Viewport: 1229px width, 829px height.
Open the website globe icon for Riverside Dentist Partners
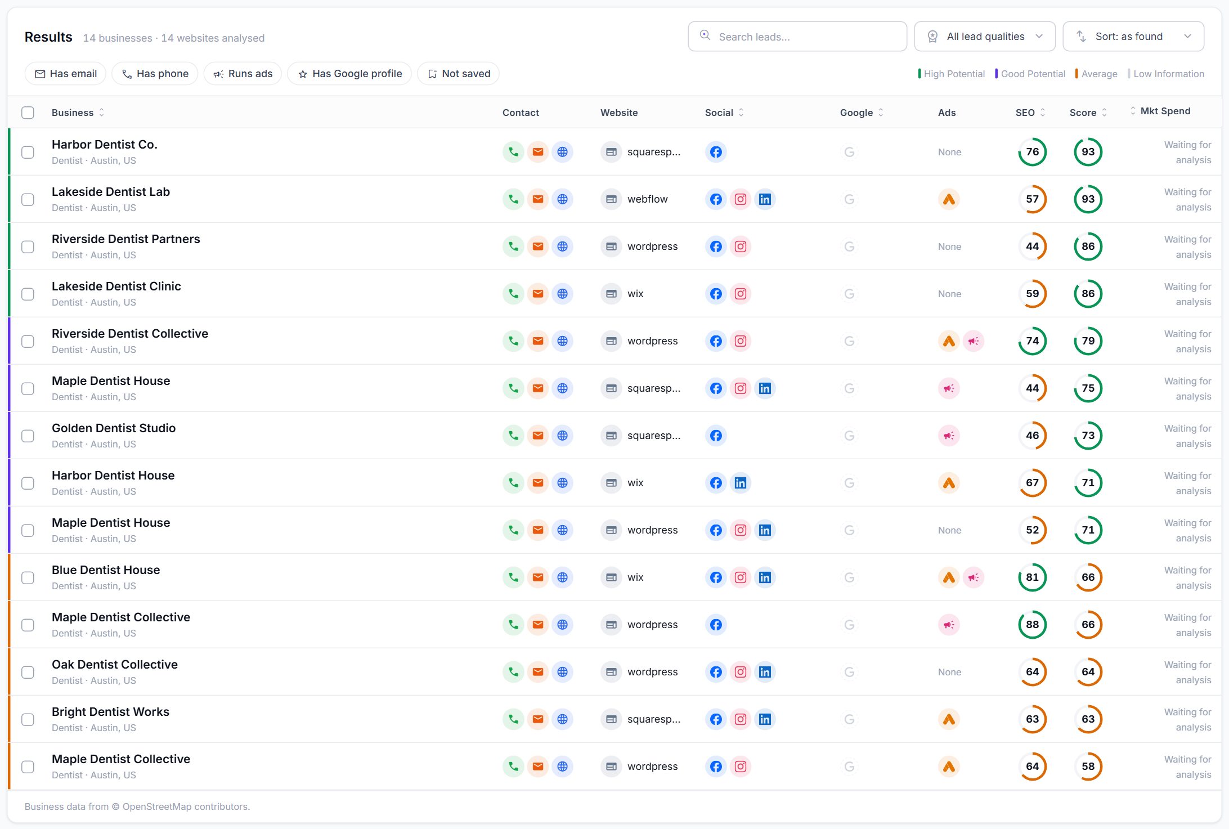coord(562,247)
